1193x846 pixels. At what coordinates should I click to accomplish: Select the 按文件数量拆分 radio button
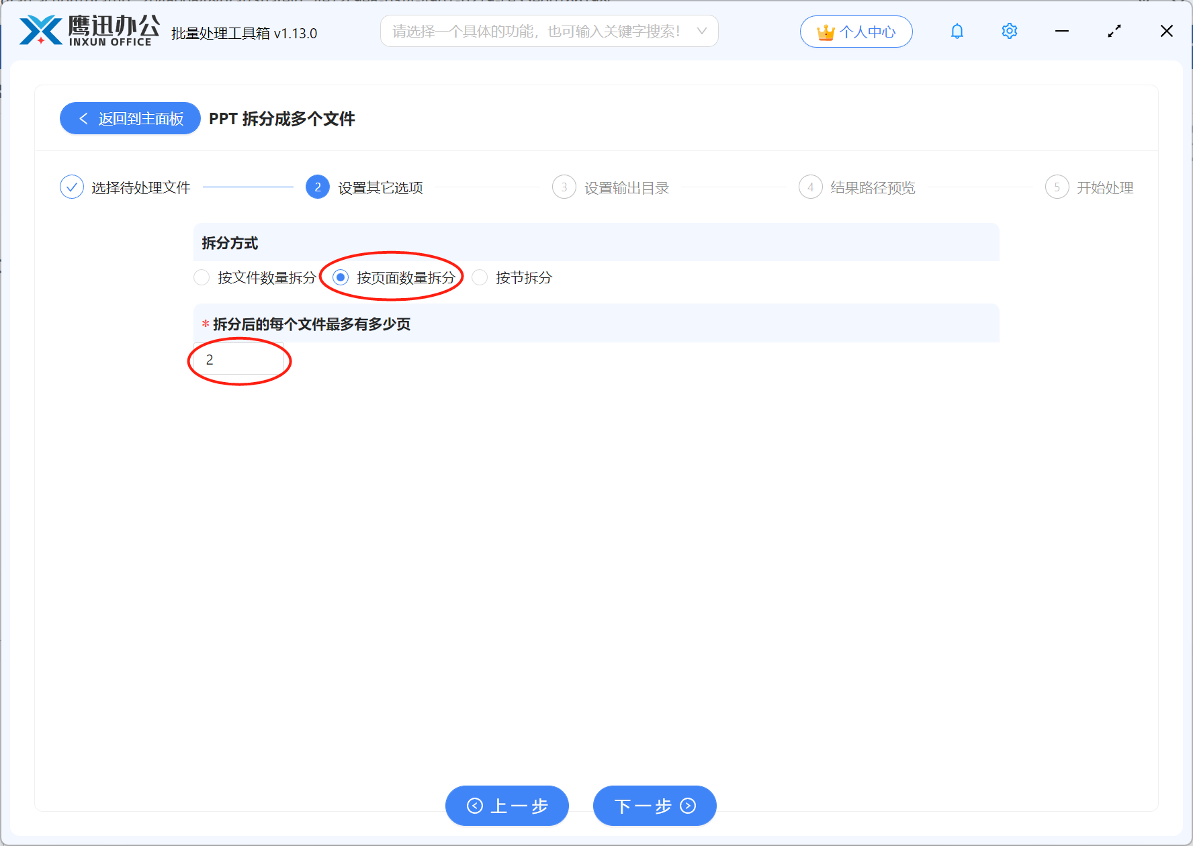point(202,277)
